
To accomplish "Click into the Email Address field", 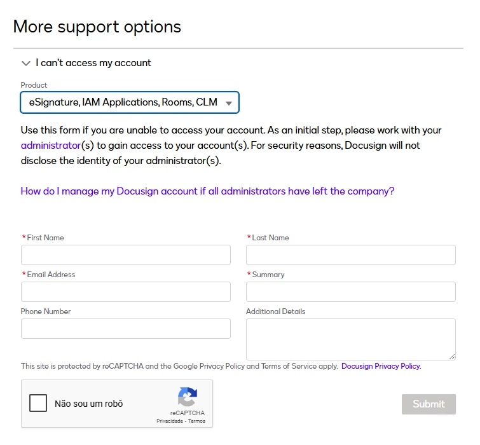I will (126, 292).
